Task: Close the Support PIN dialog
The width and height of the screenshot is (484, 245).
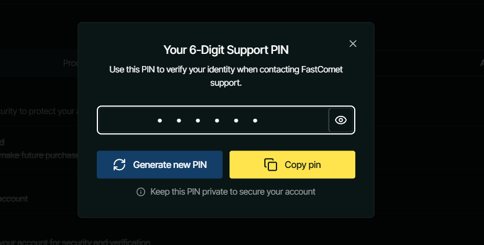Action: point(353,43)
